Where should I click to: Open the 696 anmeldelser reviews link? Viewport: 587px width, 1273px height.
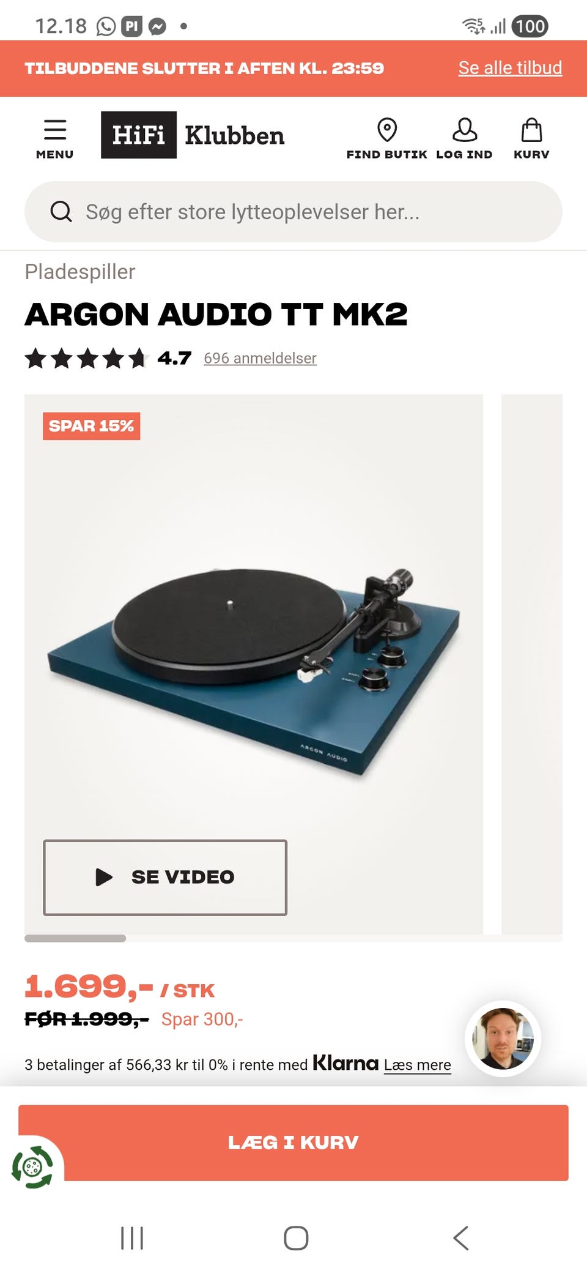pos(260,358)
